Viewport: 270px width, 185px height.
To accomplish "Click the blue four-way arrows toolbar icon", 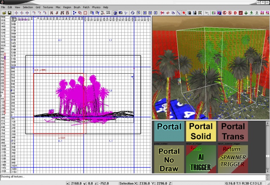I will pos(132,13).
